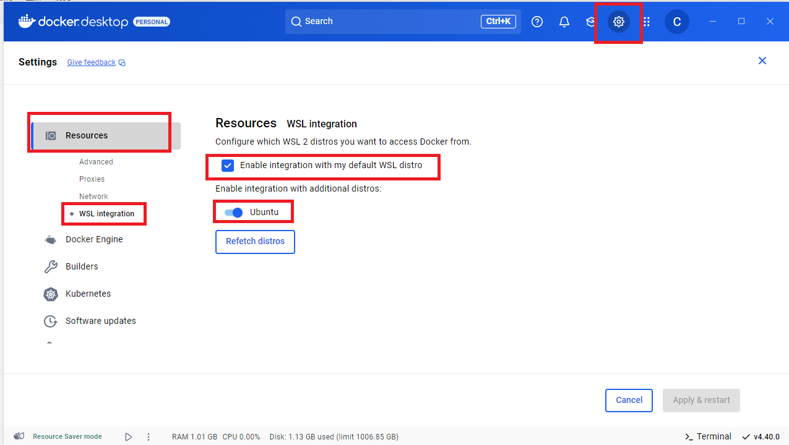Open the notifications bell icon
This screenshot has width=789, height=445.
tap(564, 22)
